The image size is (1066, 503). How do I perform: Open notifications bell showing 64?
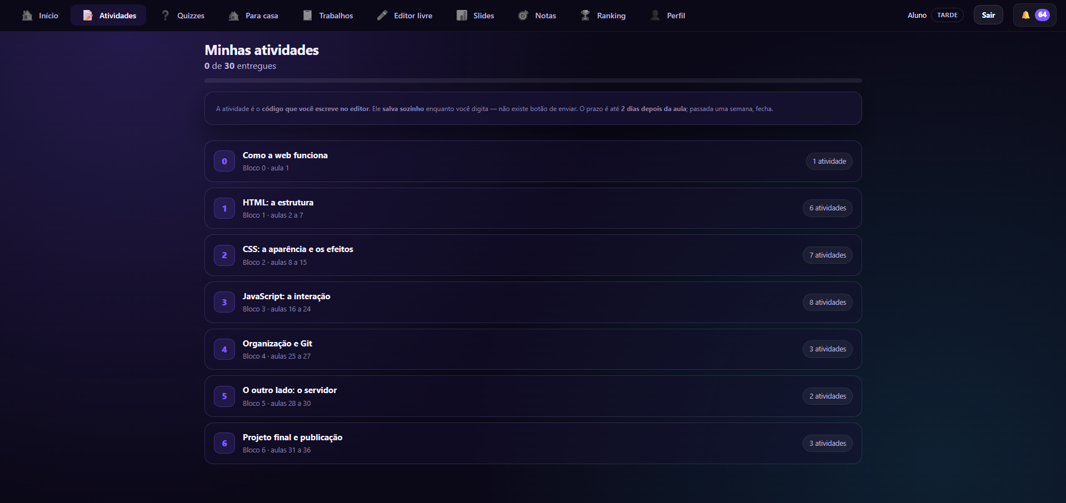(1034, 15)
